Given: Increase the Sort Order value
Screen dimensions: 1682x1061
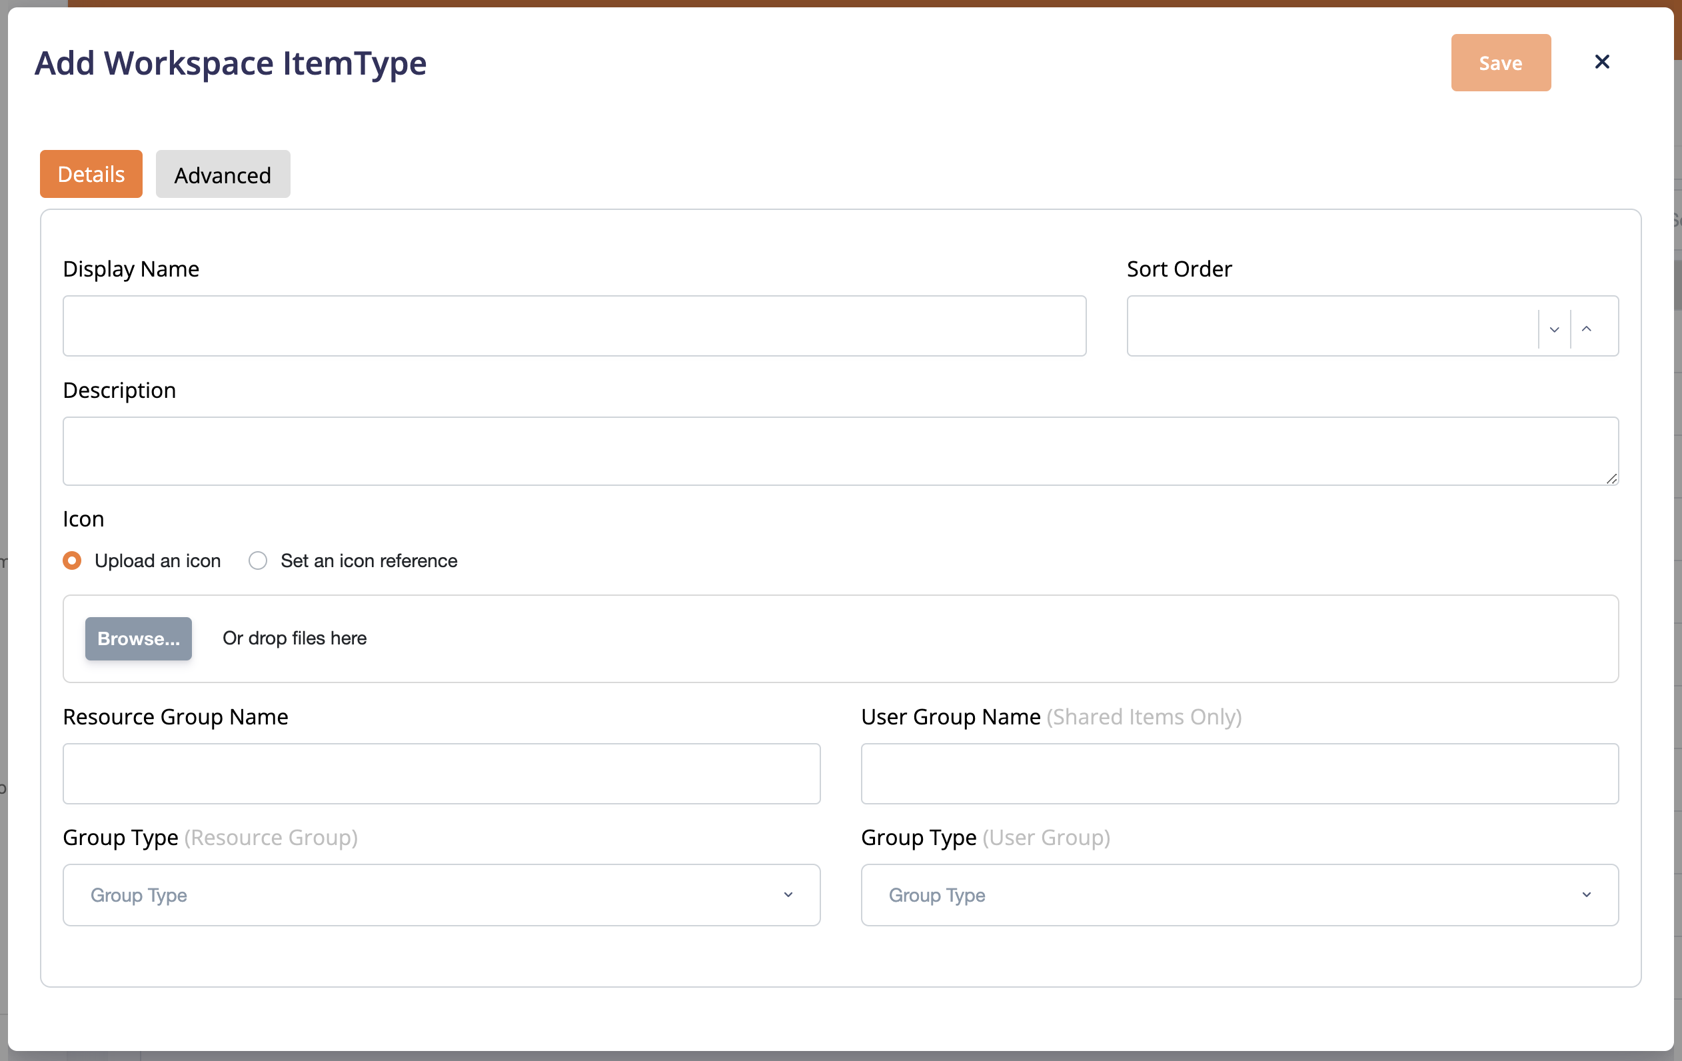Looking at the screenshot, I should [1586, 329].
